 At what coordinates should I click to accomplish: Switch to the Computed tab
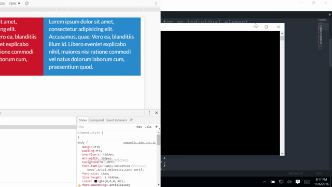pyautogui.click(x=96, y=120)
